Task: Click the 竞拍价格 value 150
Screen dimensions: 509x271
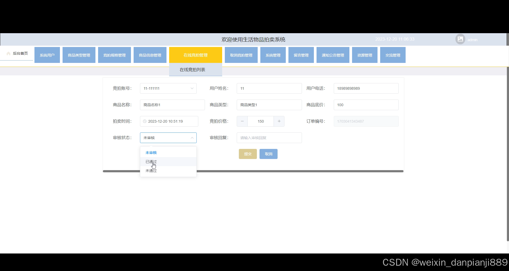Action: 261,121
